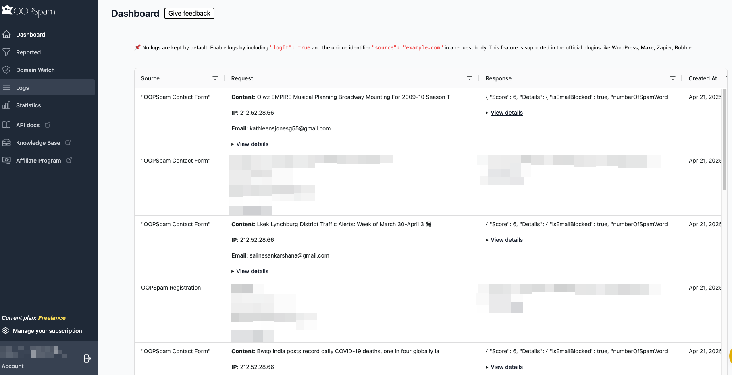The height and width of the screenshot is (375, 732).
Task: Click the Statistics bar chart icon
Action: (6, 105)
